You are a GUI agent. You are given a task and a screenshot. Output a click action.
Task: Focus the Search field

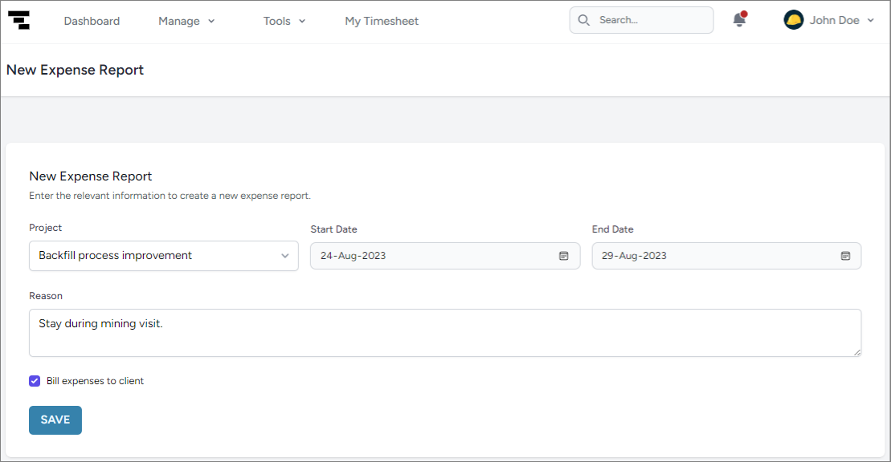[651, 21]
